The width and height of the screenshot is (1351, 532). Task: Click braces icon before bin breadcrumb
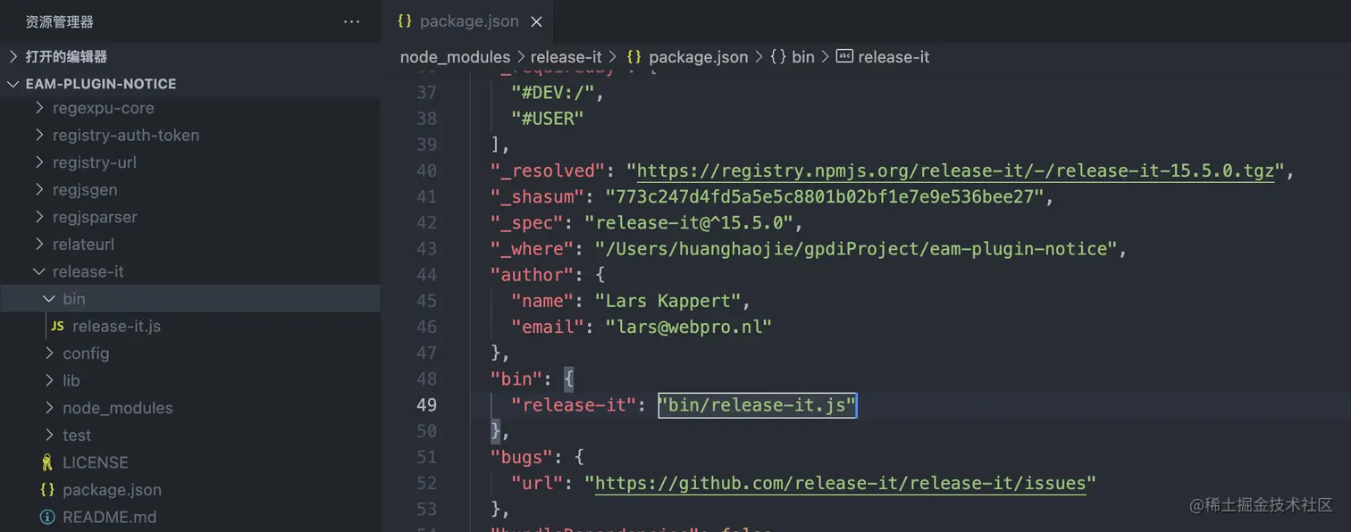pyautogui.click(x=777, y=56)
